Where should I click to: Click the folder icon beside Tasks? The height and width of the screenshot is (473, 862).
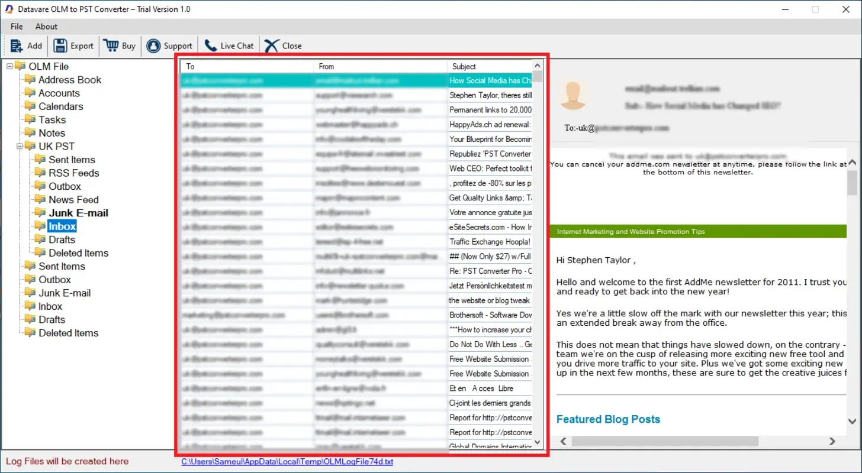tap(30, 119)
